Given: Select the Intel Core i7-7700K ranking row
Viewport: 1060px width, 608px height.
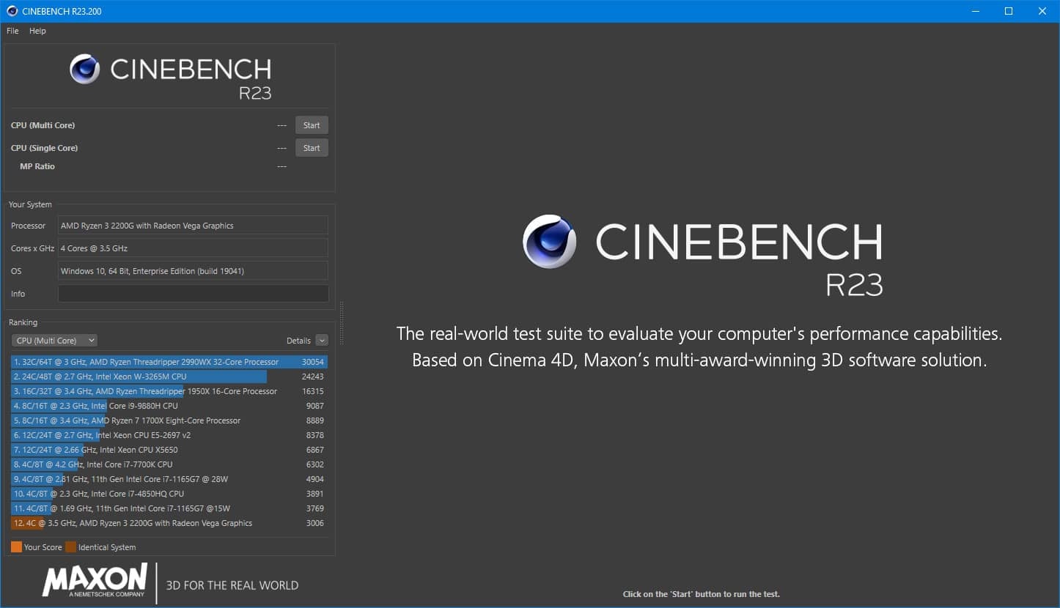Looking at the screenshot, I should [x=169, y=464].
